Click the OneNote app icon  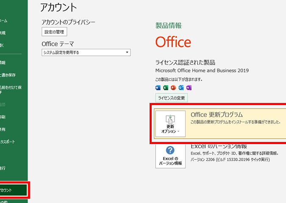(x=189, y=88)
